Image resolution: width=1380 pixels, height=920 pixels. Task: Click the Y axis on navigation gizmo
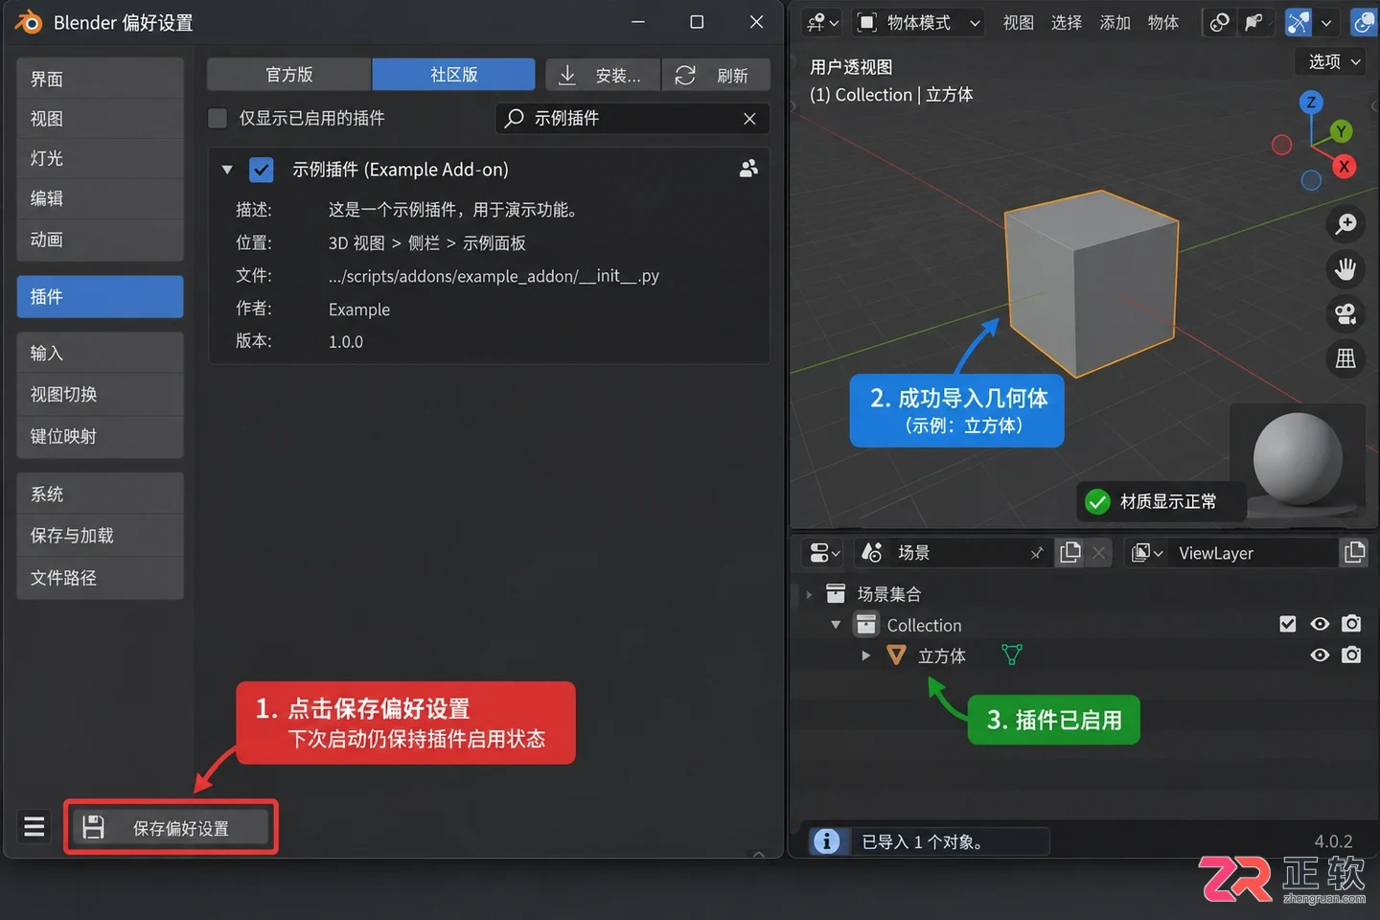tap(1341, 131)
